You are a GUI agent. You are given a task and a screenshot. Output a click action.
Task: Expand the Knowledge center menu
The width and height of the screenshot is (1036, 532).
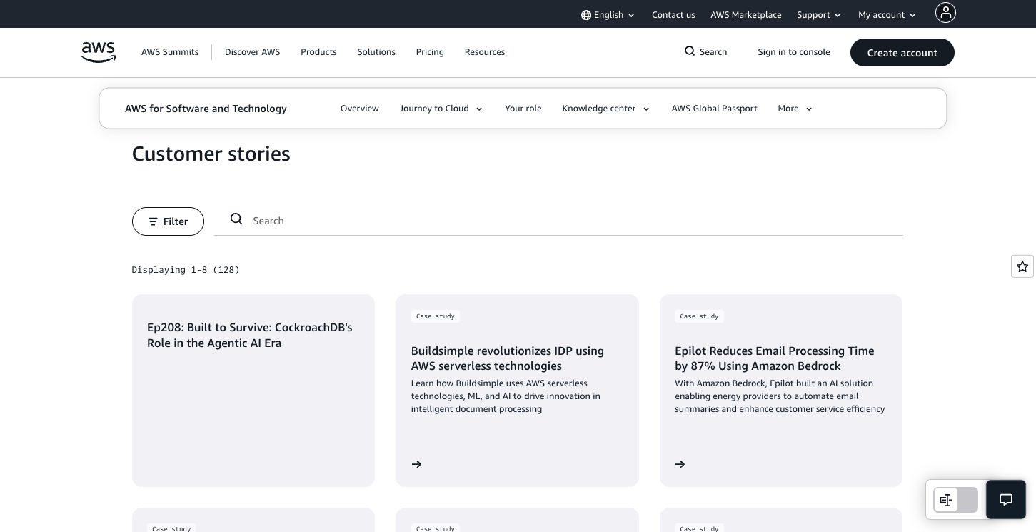[606, 109]
